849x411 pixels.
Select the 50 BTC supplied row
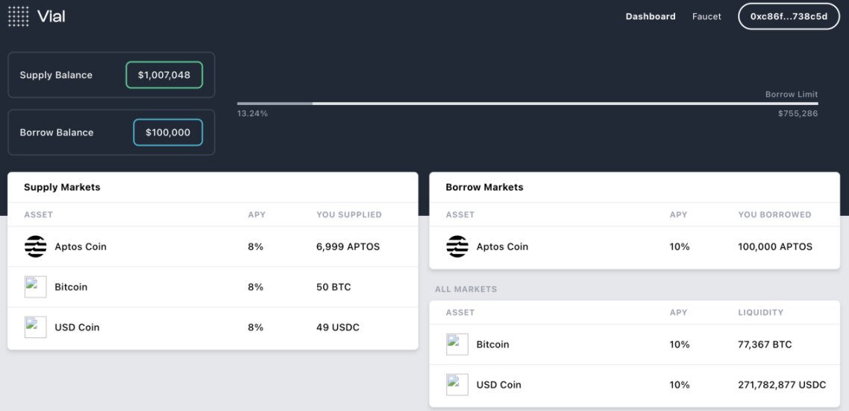tap(213, 287)
